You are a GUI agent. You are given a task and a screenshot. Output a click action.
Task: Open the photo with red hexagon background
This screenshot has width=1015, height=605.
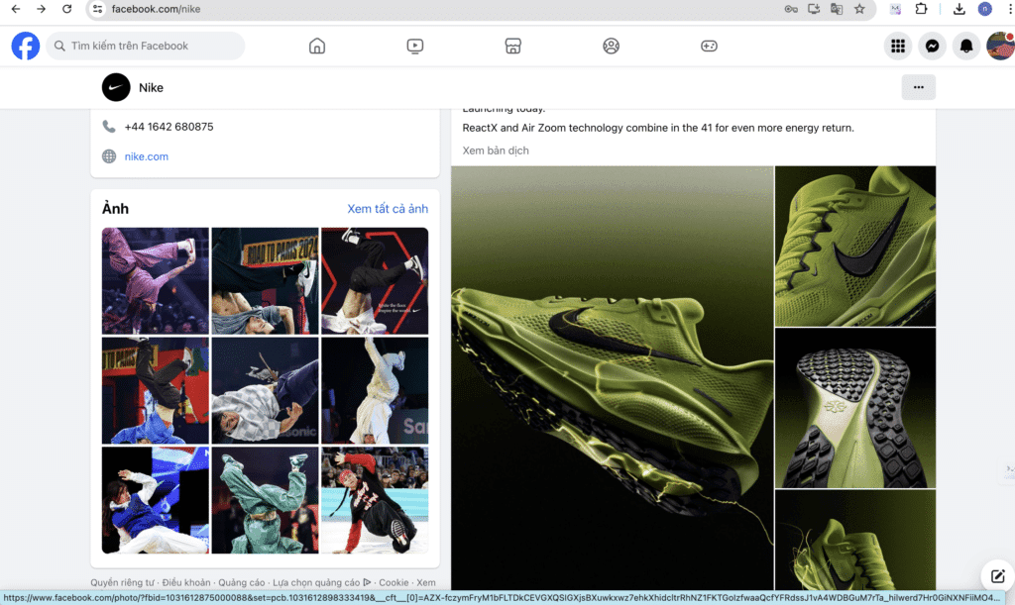pyautogui.click(x=375, y=280)
